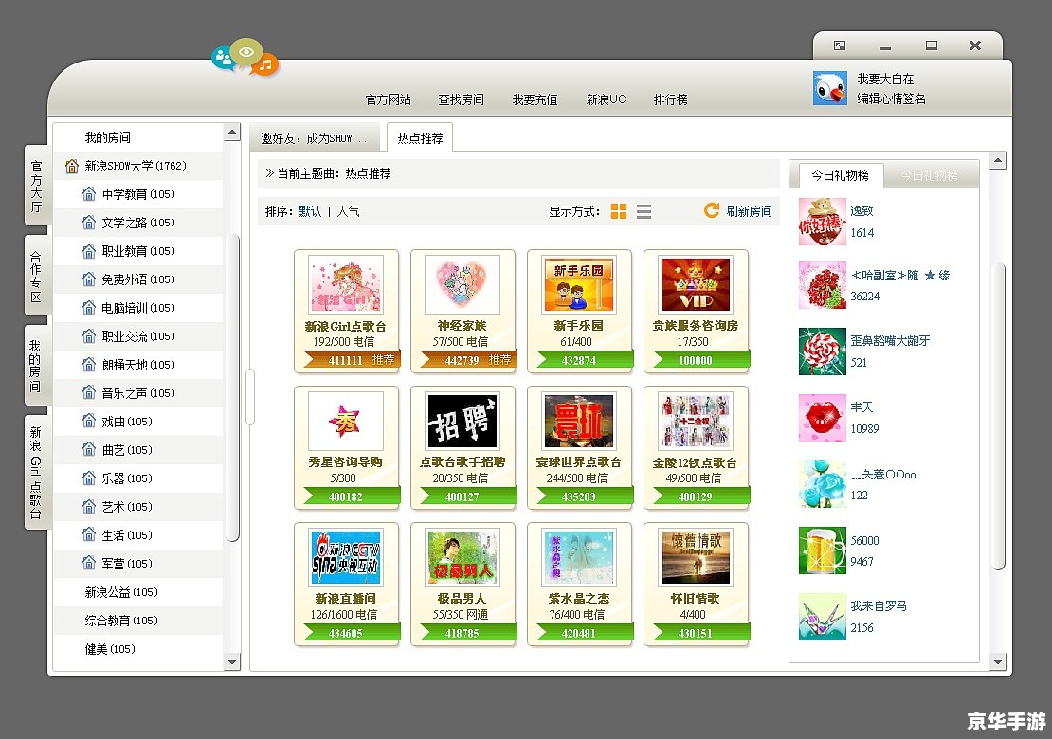1052x739 pixels.
Task: Click paper crane gift icon beside 我来自罗马
Action: pos(823,617)
